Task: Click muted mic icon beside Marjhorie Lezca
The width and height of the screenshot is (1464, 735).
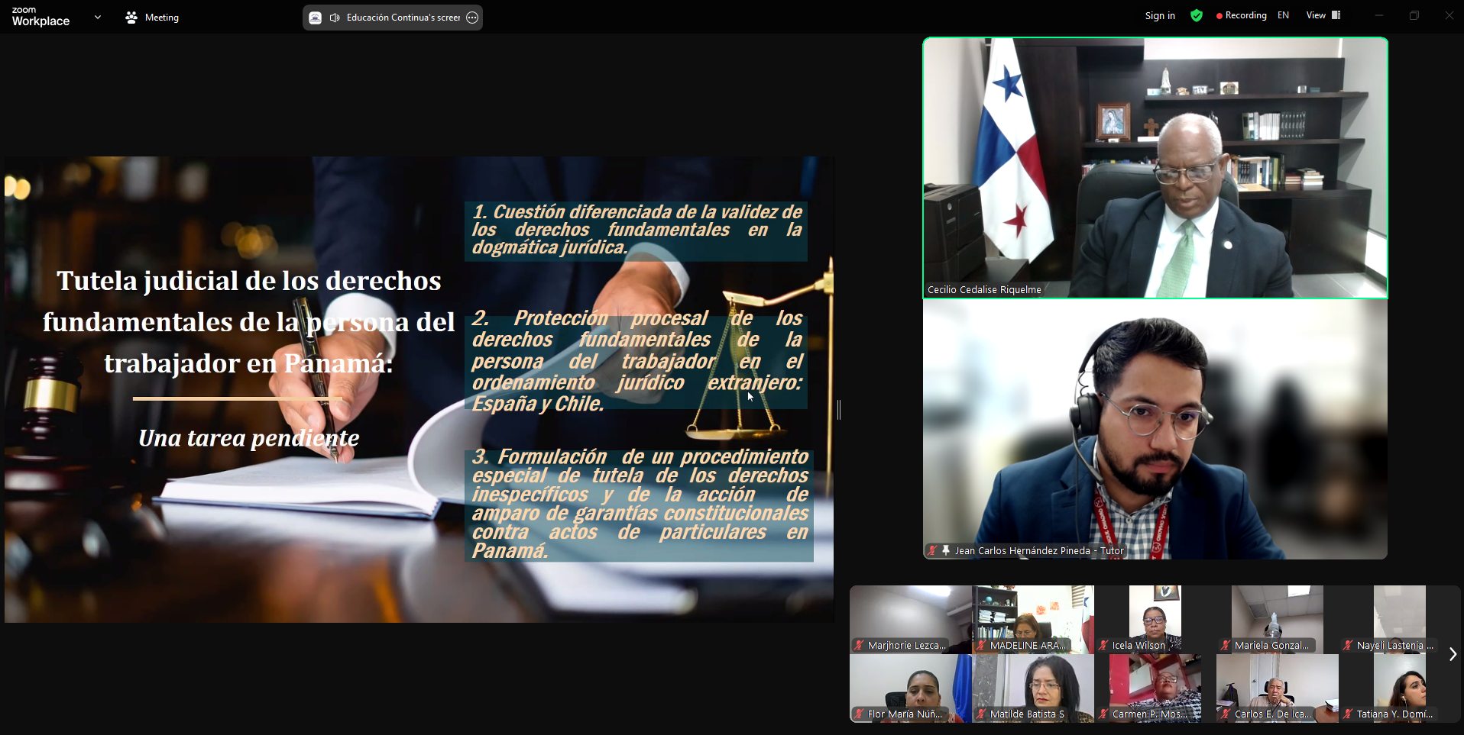Action: (859, 646)
